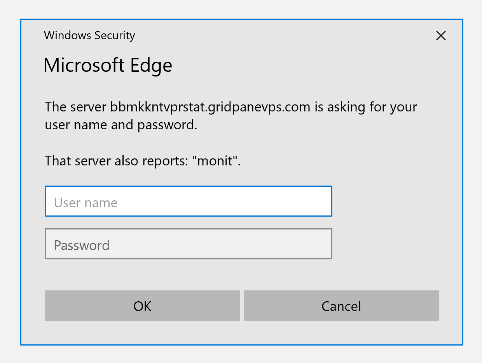Click the Microsoft Edge heading text
The width and height of the screenshot is (482, 363).
(108, 65)
